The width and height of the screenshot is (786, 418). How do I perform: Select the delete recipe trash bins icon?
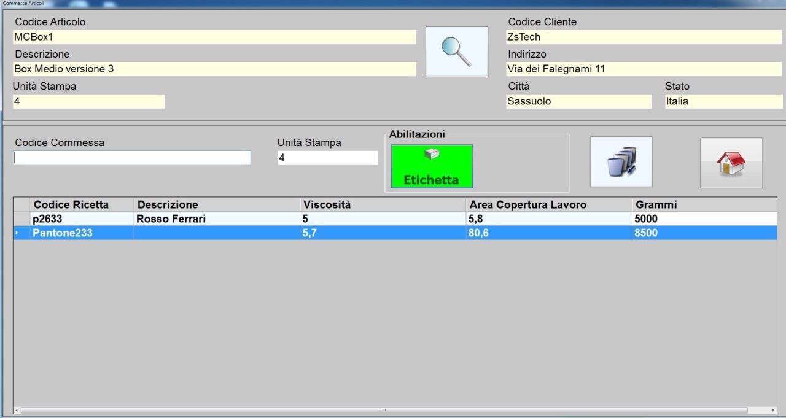pos(621,162)
